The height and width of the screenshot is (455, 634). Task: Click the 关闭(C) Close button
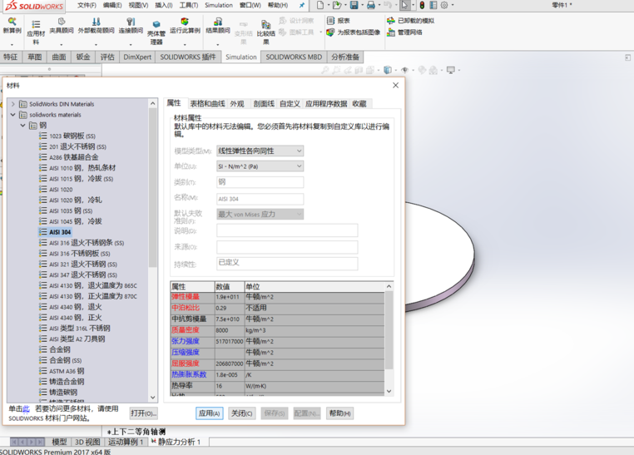coord(242,413)
